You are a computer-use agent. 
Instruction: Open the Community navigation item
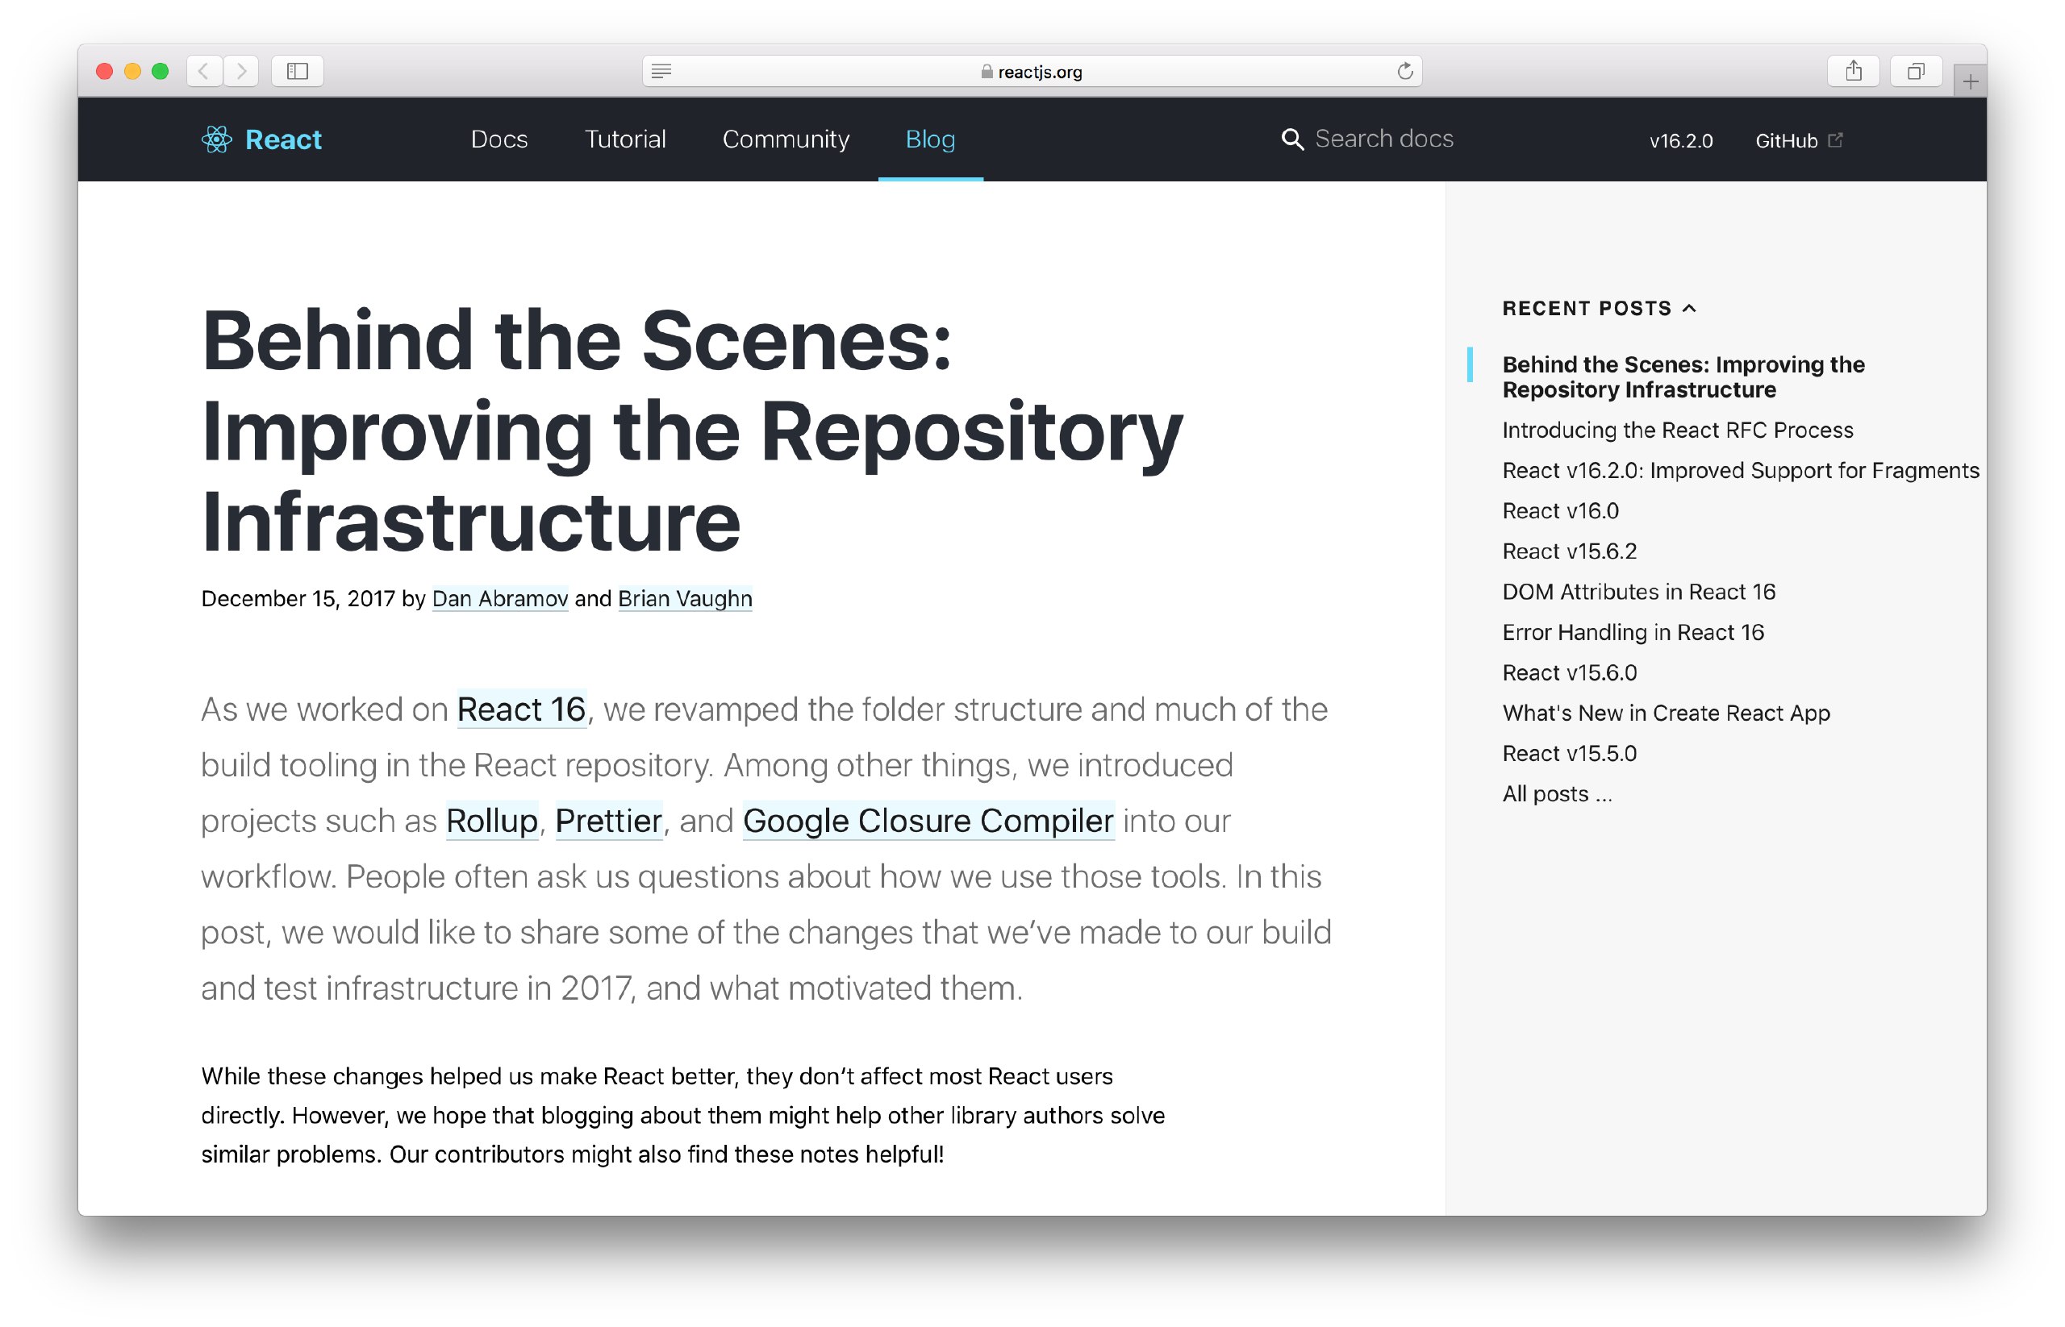coord(786,139)
